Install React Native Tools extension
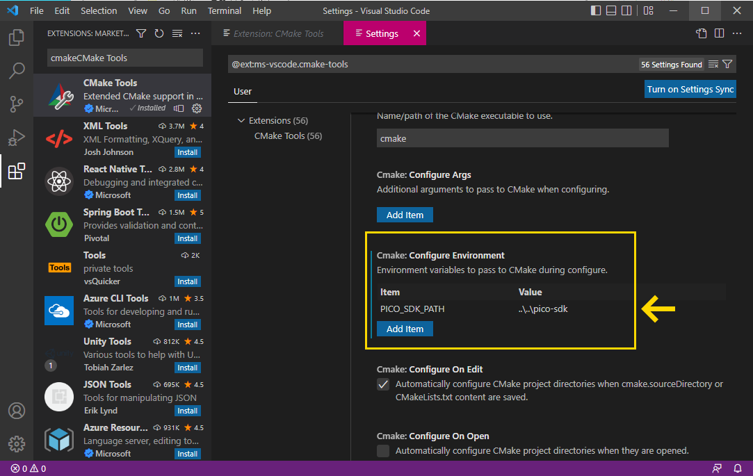This screenshot has height=476, width=753. point(187,195)
